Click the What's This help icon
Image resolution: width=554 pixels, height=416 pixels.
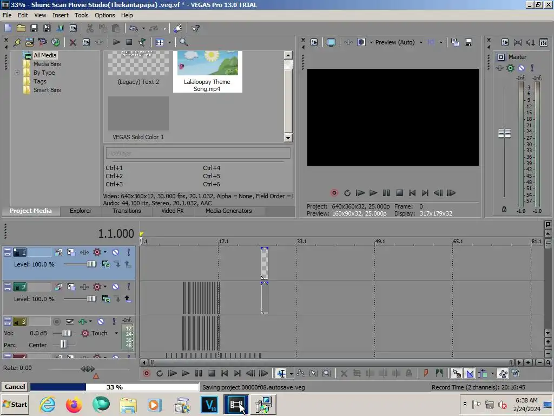coord(195,28)
